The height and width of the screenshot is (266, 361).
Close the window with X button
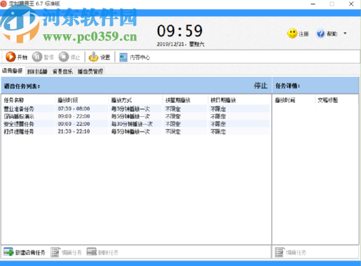coord(351,3)
